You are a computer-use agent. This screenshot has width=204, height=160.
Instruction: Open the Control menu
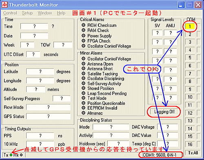(x=10, y=13)
